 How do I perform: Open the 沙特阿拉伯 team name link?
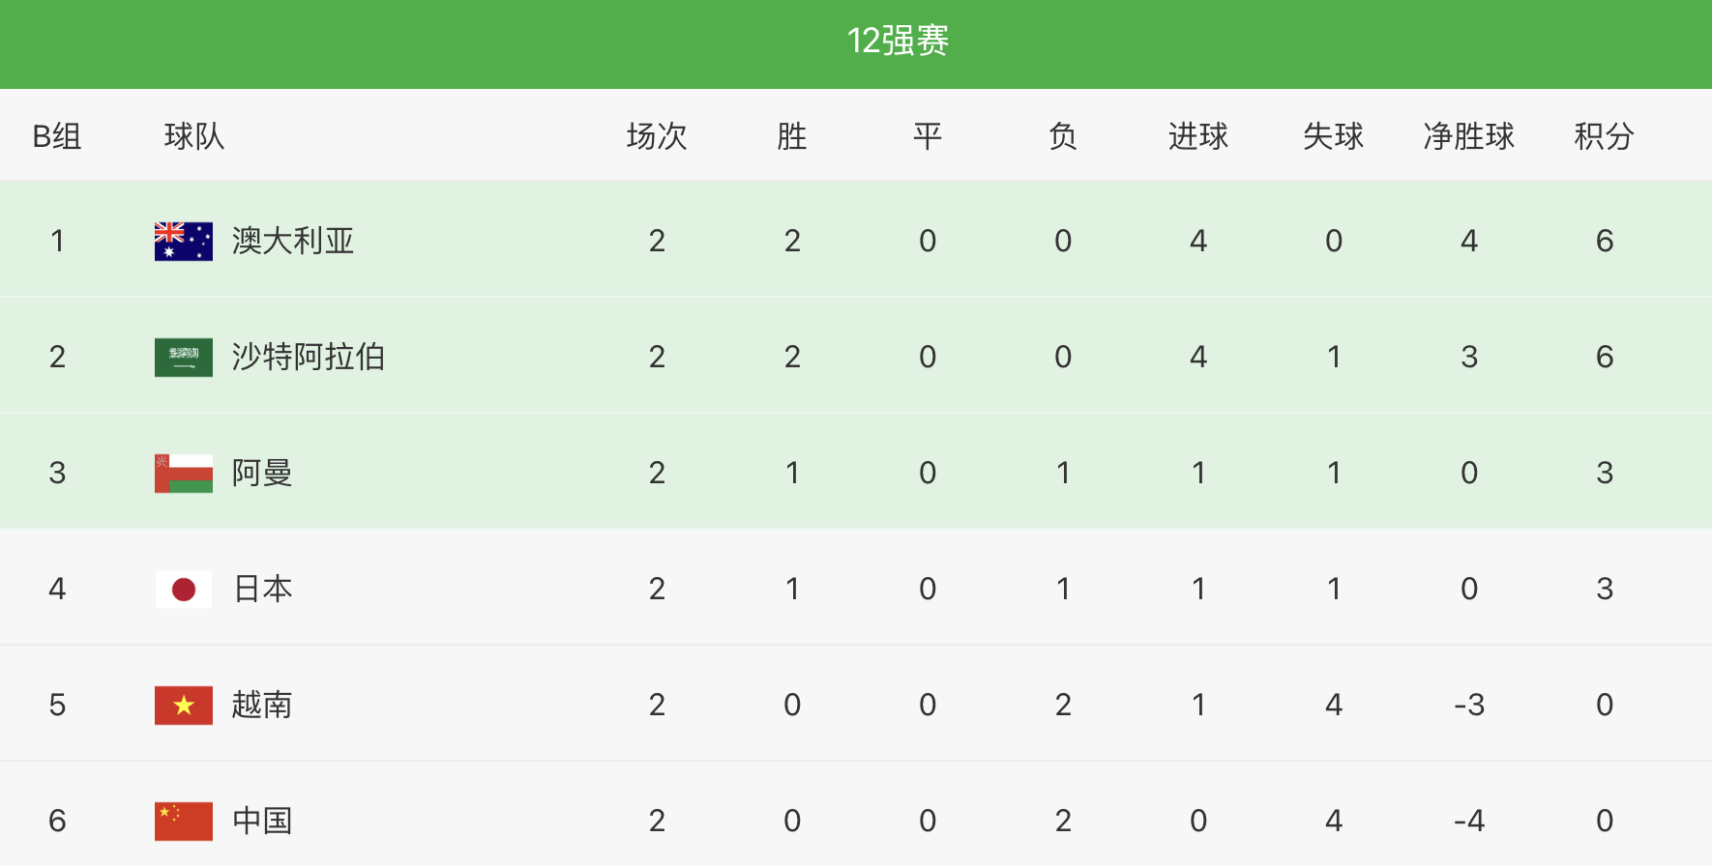(x=309, y=357)
